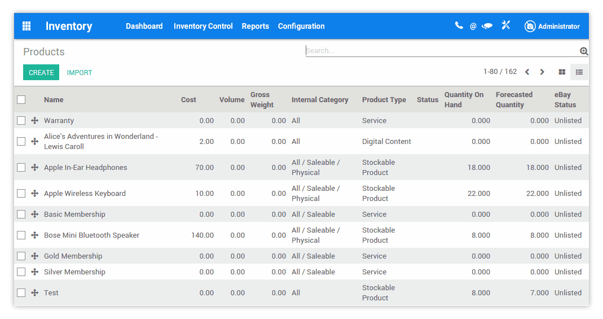Select the Apple In-Ear Headphones checkbox
Screen dimensions: 603x319
(x=21, y=167)
